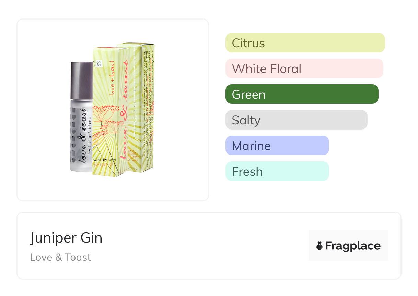Click the Citrus accord bar
The width and height of the screenshot is (418, 296).
pos(305,43)
